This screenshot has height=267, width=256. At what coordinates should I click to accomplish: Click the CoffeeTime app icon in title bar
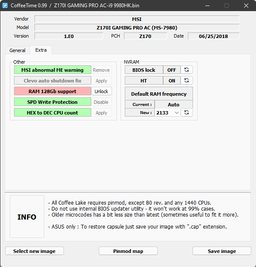[5, 6]
